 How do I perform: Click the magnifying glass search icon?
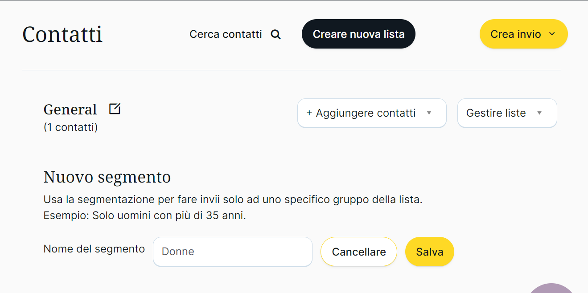tap(276, 34)
